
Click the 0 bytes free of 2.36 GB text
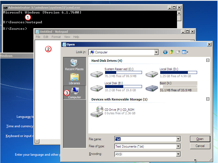(120, 113)
